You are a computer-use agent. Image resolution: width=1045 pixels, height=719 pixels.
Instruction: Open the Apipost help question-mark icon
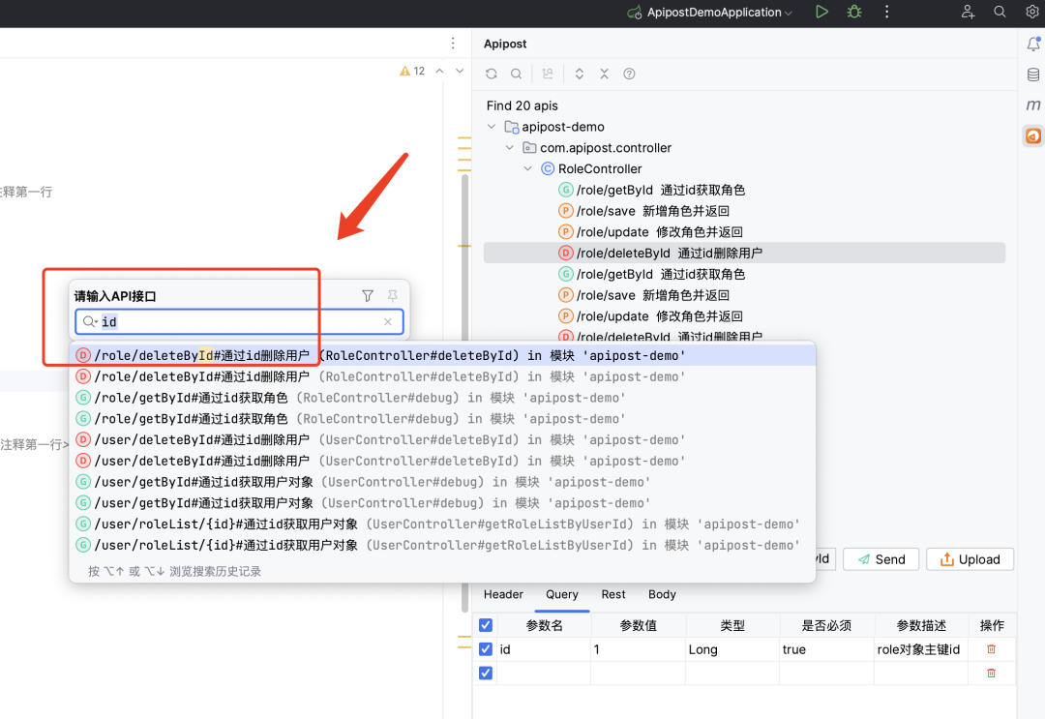(629, 74)
